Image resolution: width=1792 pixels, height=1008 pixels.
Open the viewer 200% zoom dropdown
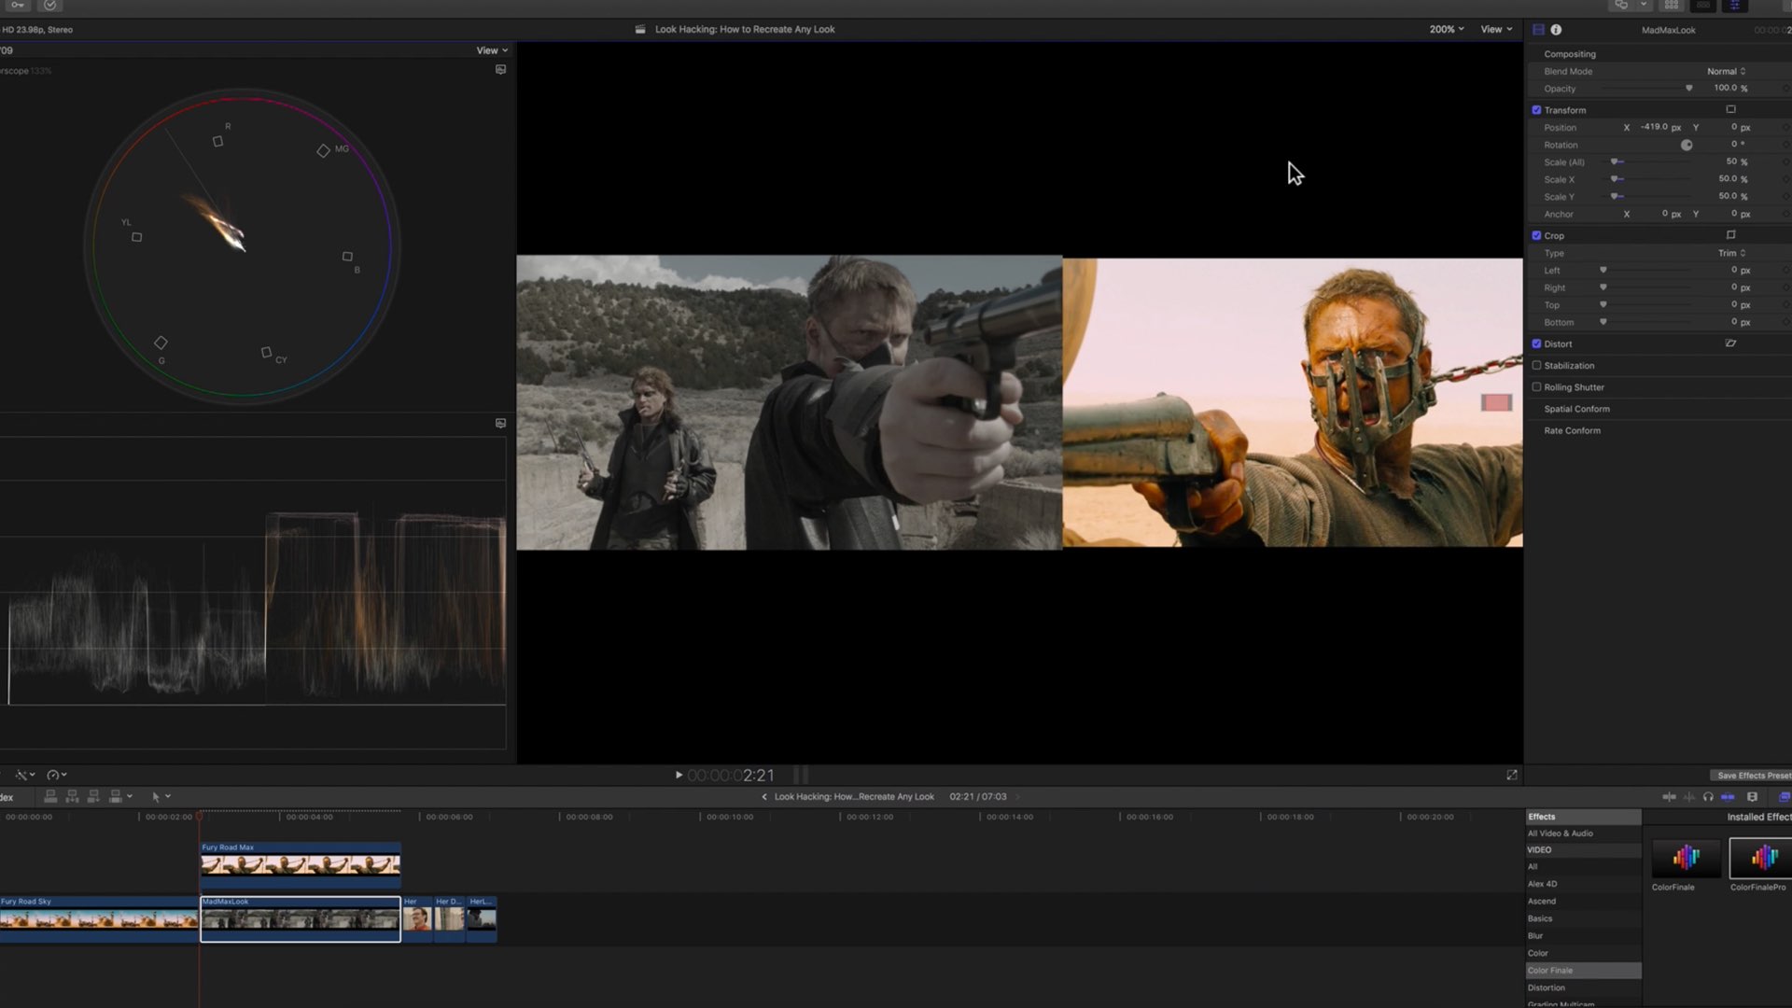coord(1447,29)
